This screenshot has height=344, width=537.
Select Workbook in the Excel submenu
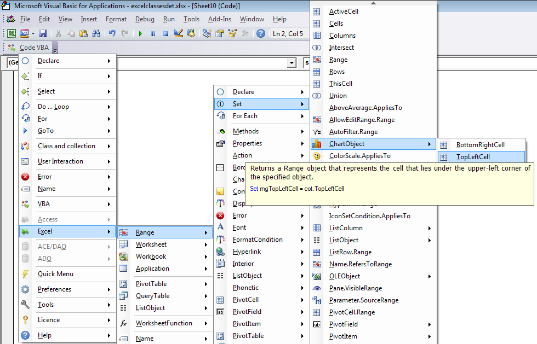tap(165, 256)
